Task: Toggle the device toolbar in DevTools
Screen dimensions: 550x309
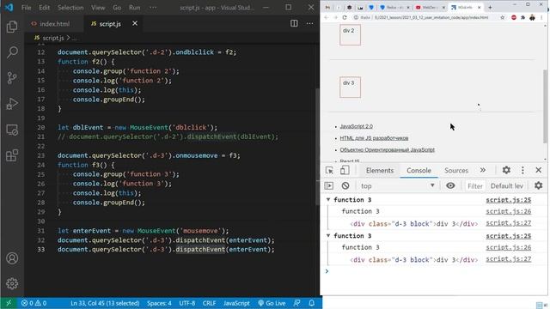Action: [x=345, y=170]
